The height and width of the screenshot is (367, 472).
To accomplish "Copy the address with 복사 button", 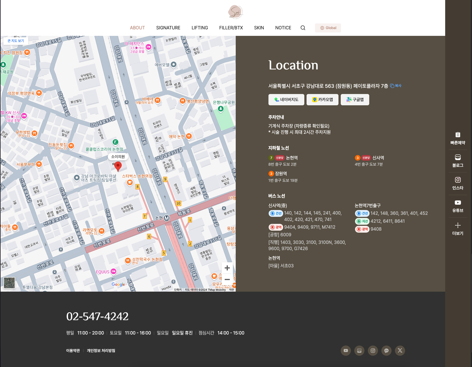I will 396,86.
